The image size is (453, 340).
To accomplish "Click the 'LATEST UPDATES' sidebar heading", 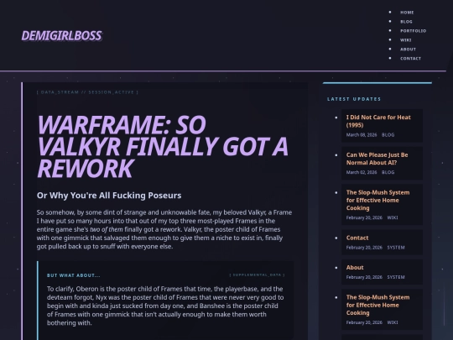I will pyautogui.click(x=354, y=99).
